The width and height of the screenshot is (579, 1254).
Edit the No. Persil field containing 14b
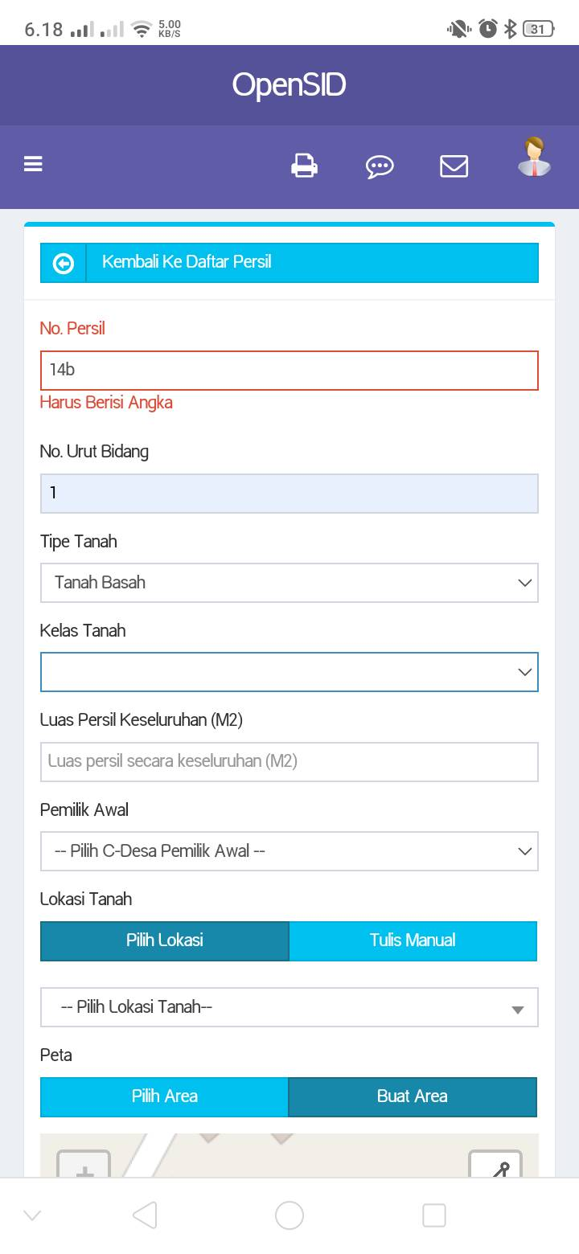click(289, 371)
